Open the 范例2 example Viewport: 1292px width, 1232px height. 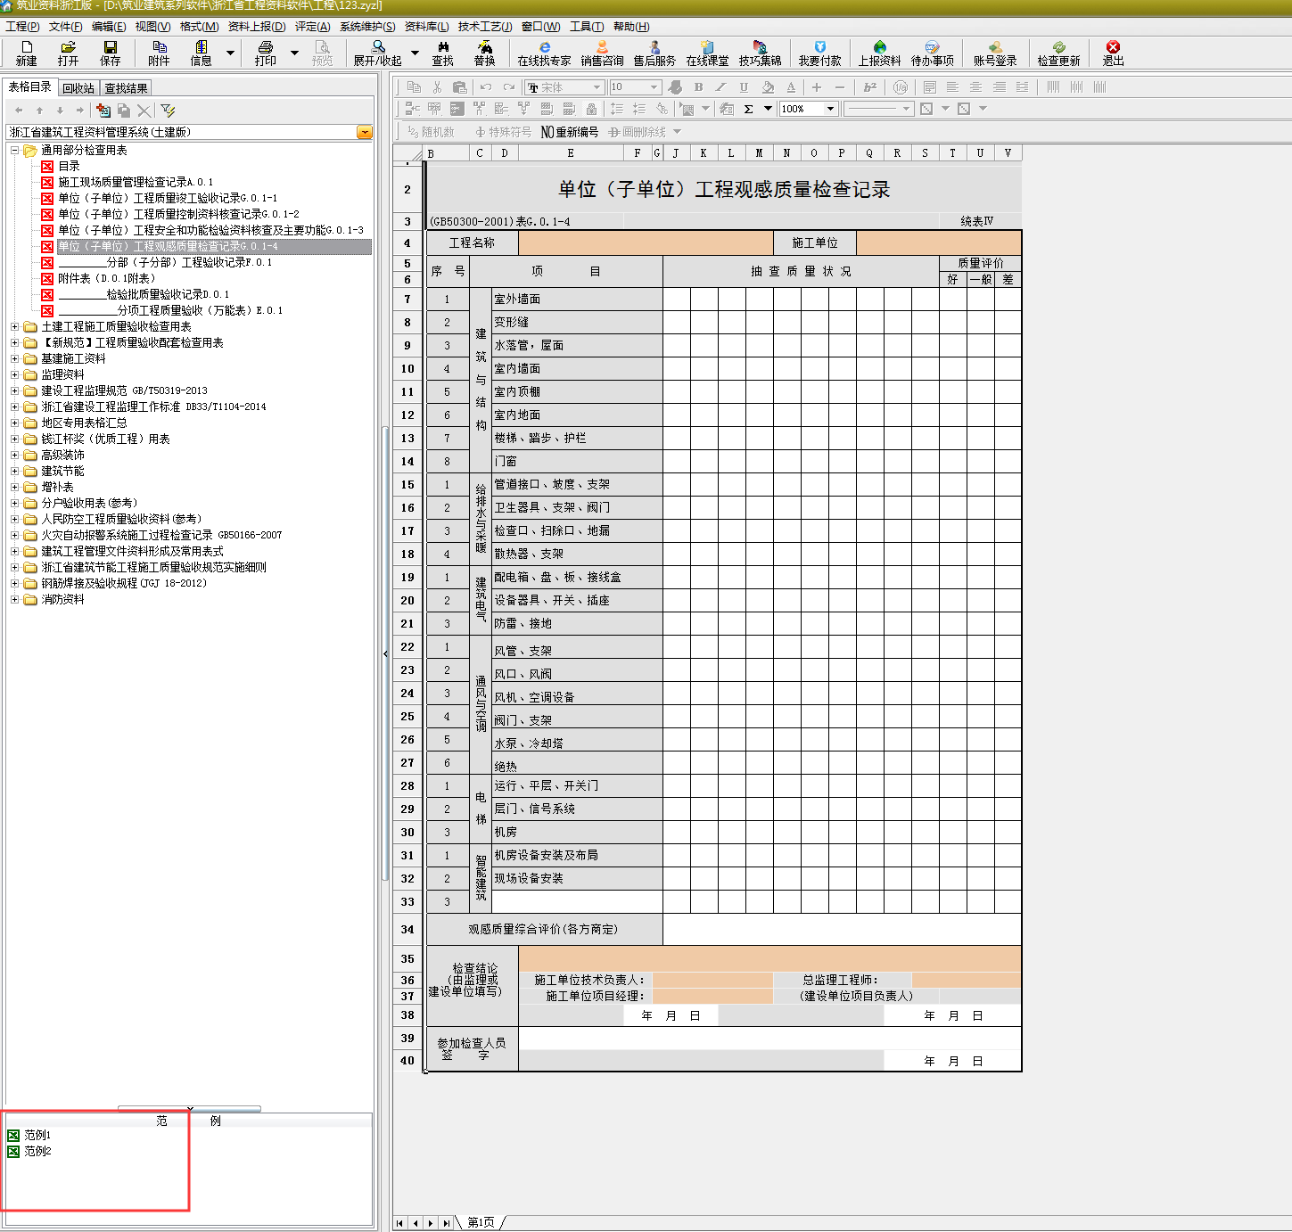pyautogui.click(x=37, y=1151)
